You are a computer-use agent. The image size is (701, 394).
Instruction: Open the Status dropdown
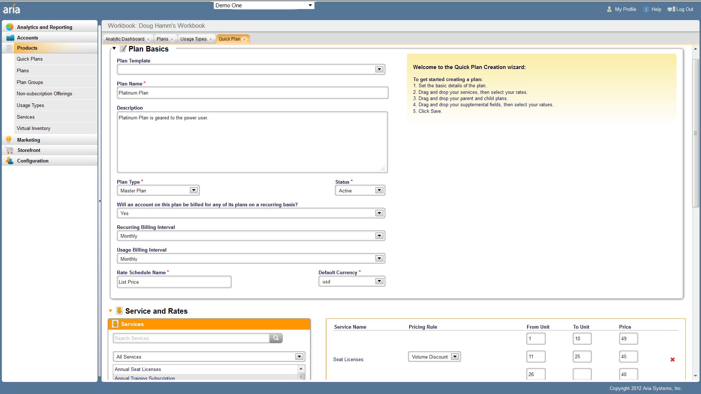[x=379, y=190]
